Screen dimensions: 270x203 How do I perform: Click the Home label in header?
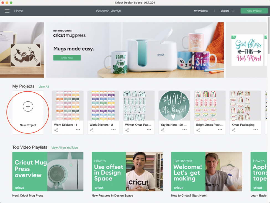tap(19, 11)
